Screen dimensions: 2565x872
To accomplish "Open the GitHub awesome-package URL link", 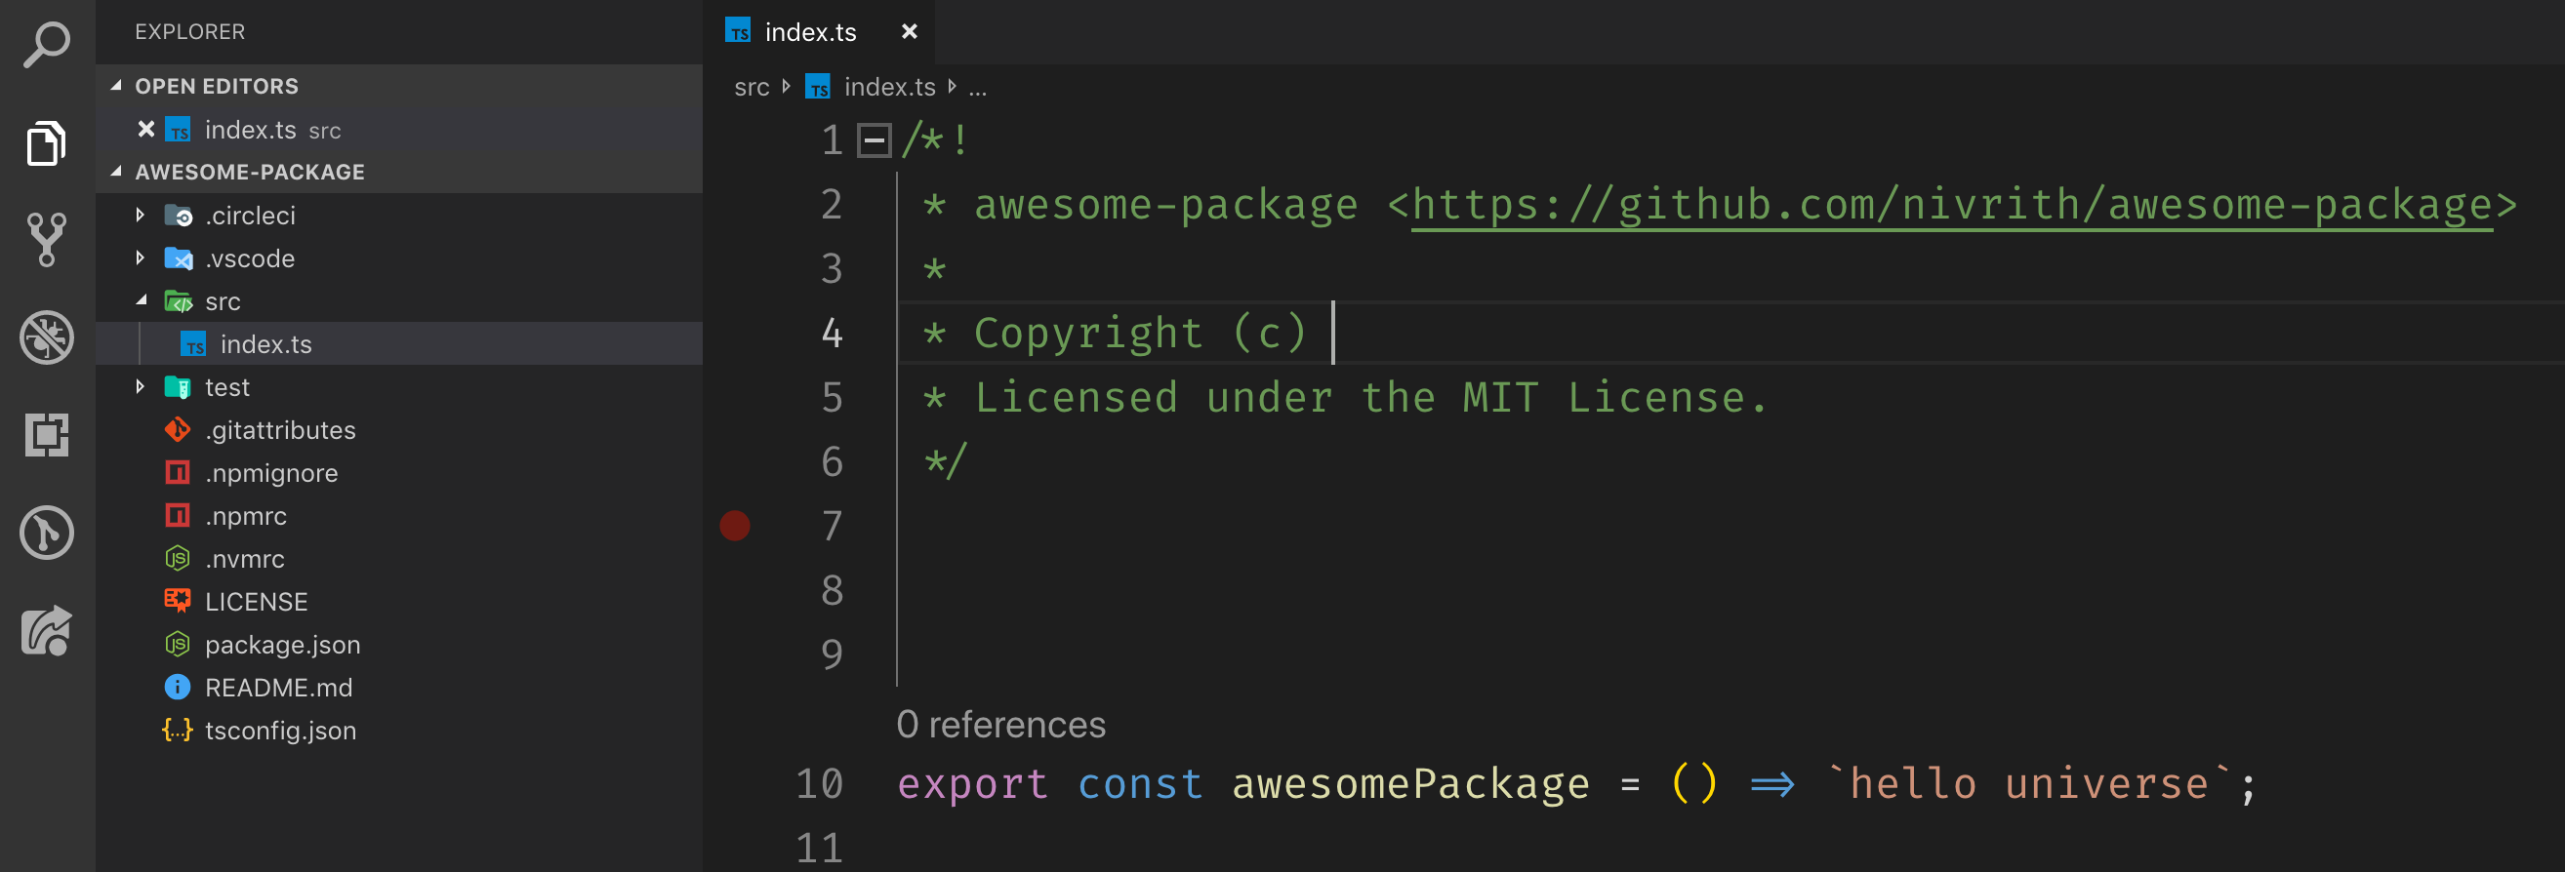I will pos(1952,205).
